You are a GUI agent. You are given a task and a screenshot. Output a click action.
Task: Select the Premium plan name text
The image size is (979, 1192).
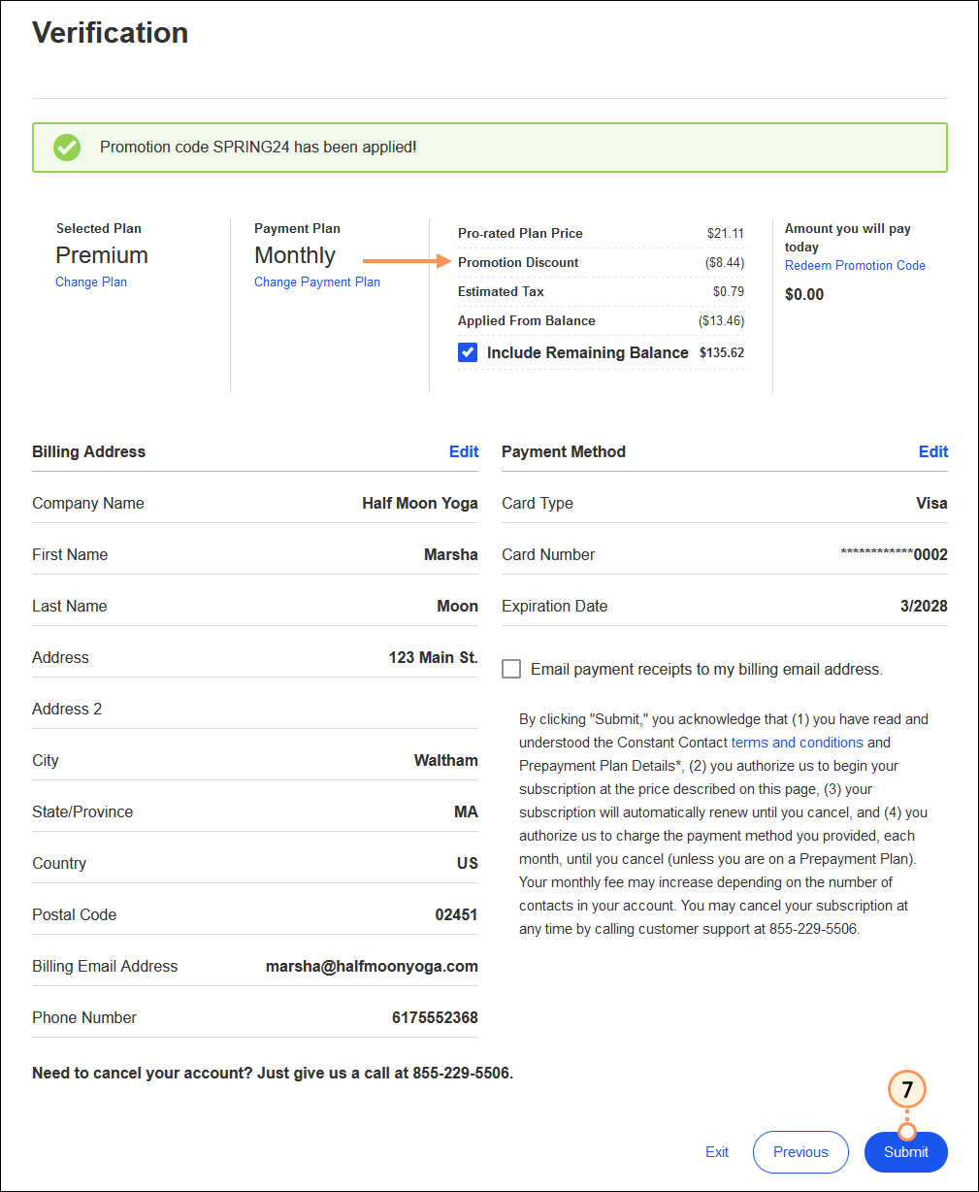pos(102,255)
